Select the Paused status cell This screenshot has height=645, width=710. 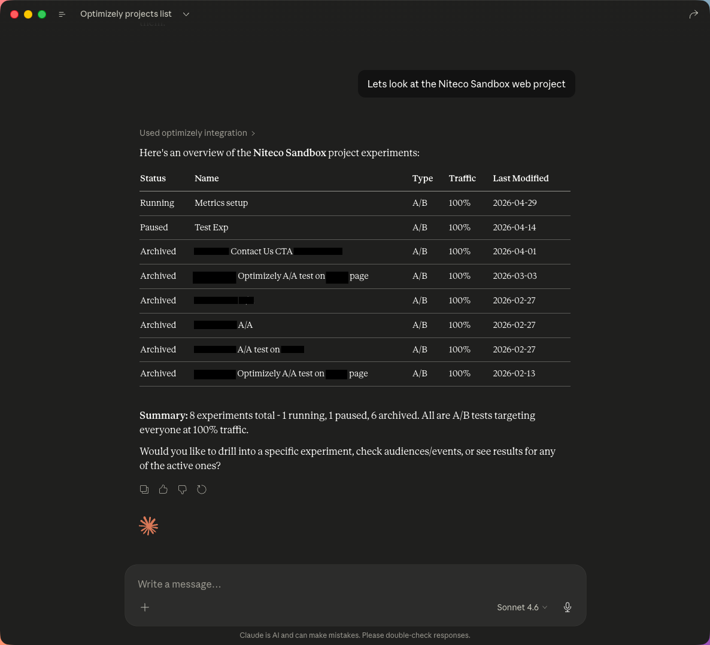(154, 227)
